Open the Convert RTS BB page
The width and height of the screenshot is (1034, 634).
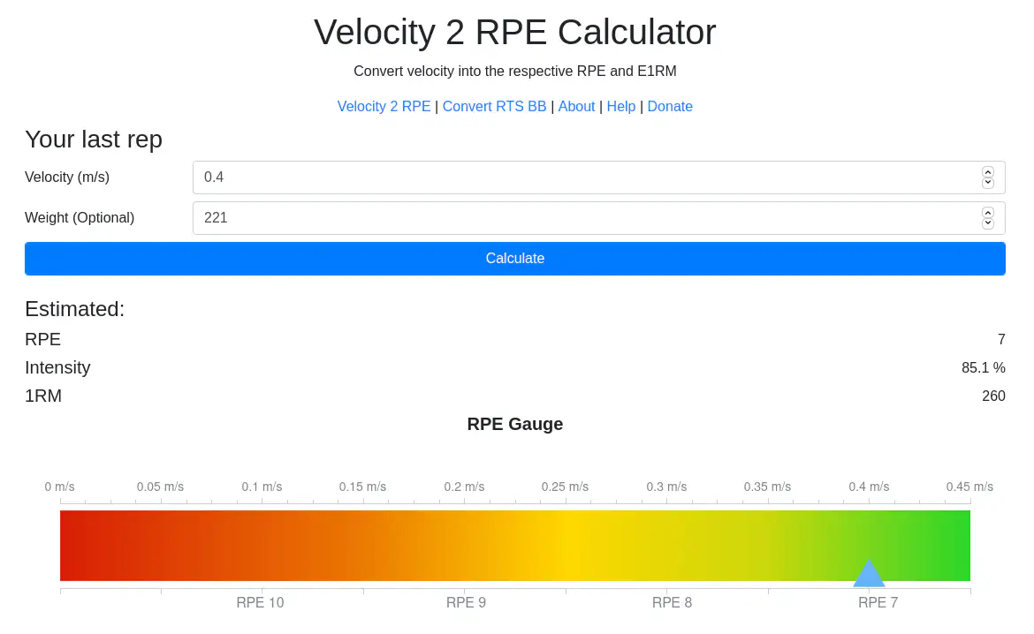point(494,106)
